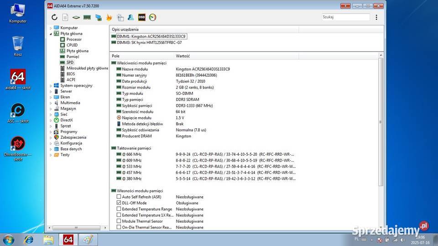Click the Szukaj search field
Screen dimensions: 438x246
click(346, 17)
